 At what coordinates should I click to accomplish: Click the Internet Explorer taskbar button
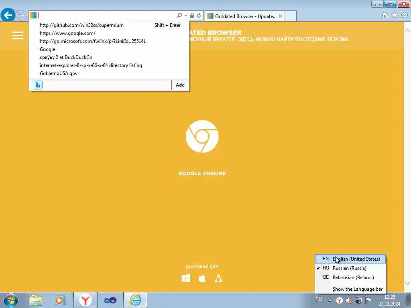(135, 300)
